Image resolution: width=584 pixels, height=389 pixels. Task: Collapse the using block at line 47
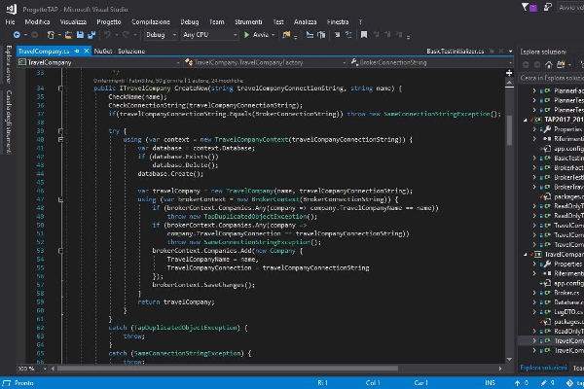coord(60,199)
